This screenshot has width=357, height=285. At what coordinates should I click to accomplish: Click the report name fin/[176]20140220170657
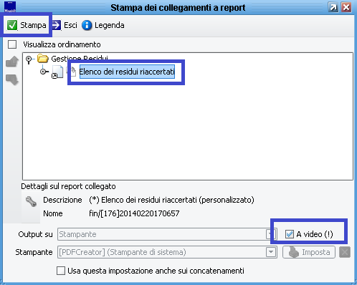click(x=134, y=213)
